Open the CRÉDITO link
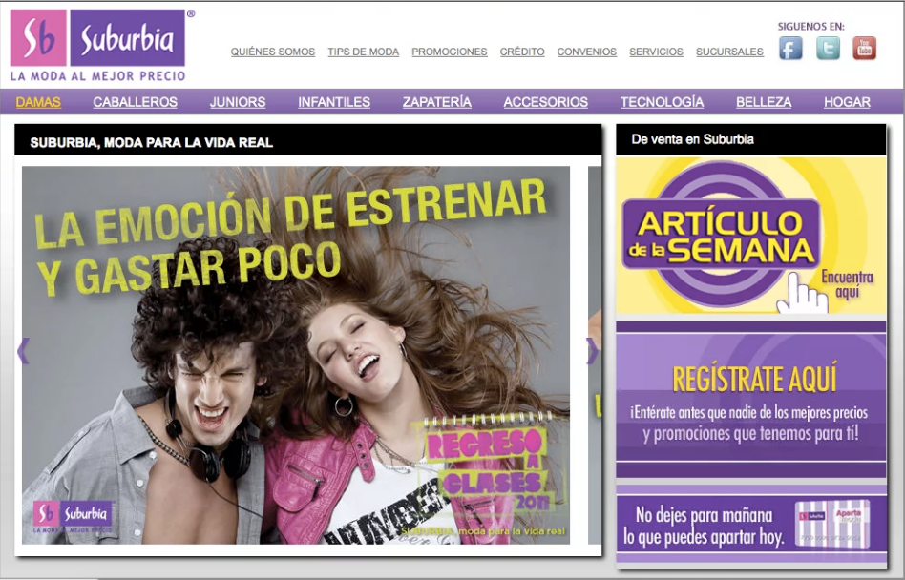 click(522, 52)
